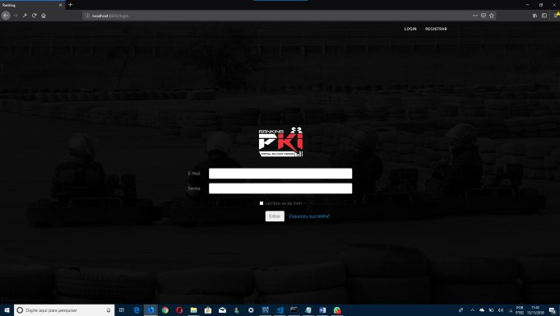Viewport: 560px width, 316px height.
Task: Save page to Pocket icon
Action: (484, 16)
